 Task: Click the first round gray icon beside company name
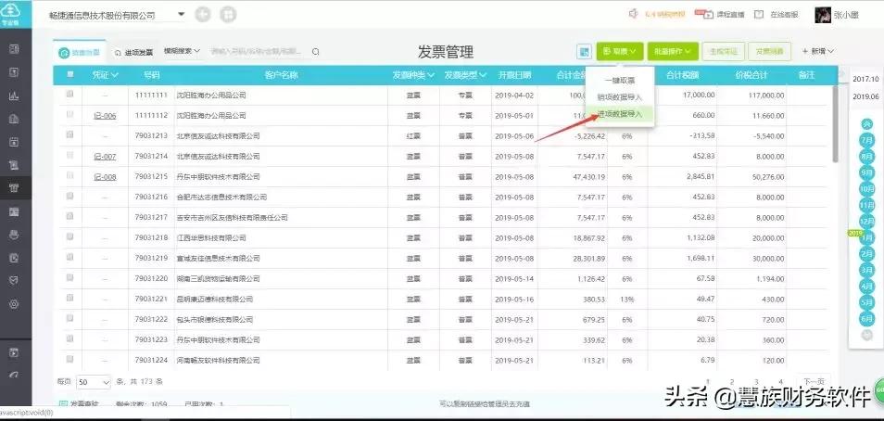(203, 14)
